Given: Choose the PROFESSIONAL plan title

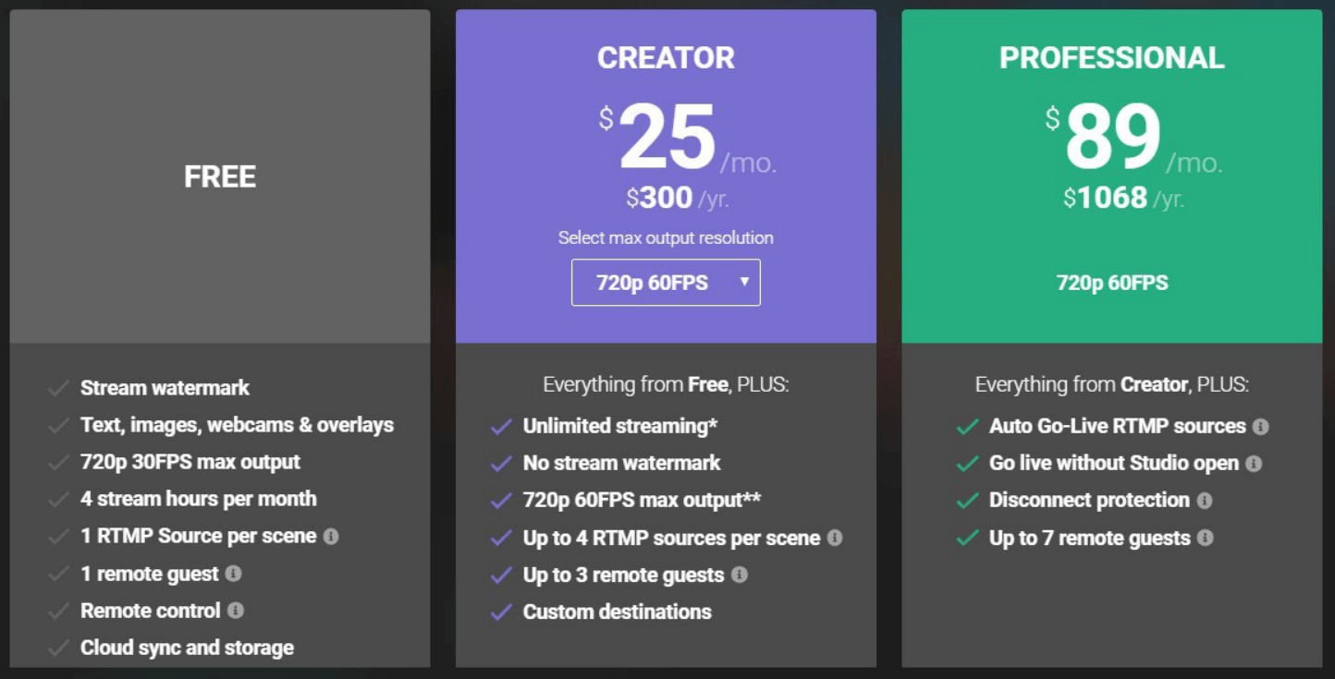Looking at the screenshot, I should 1112,58.
